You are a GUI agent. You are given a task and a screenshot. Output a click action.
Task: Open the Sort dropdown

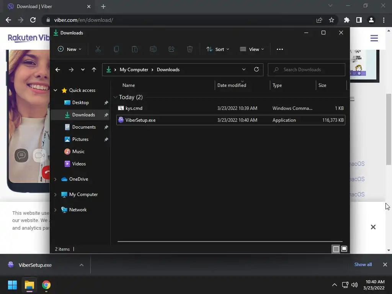(217, 49)
